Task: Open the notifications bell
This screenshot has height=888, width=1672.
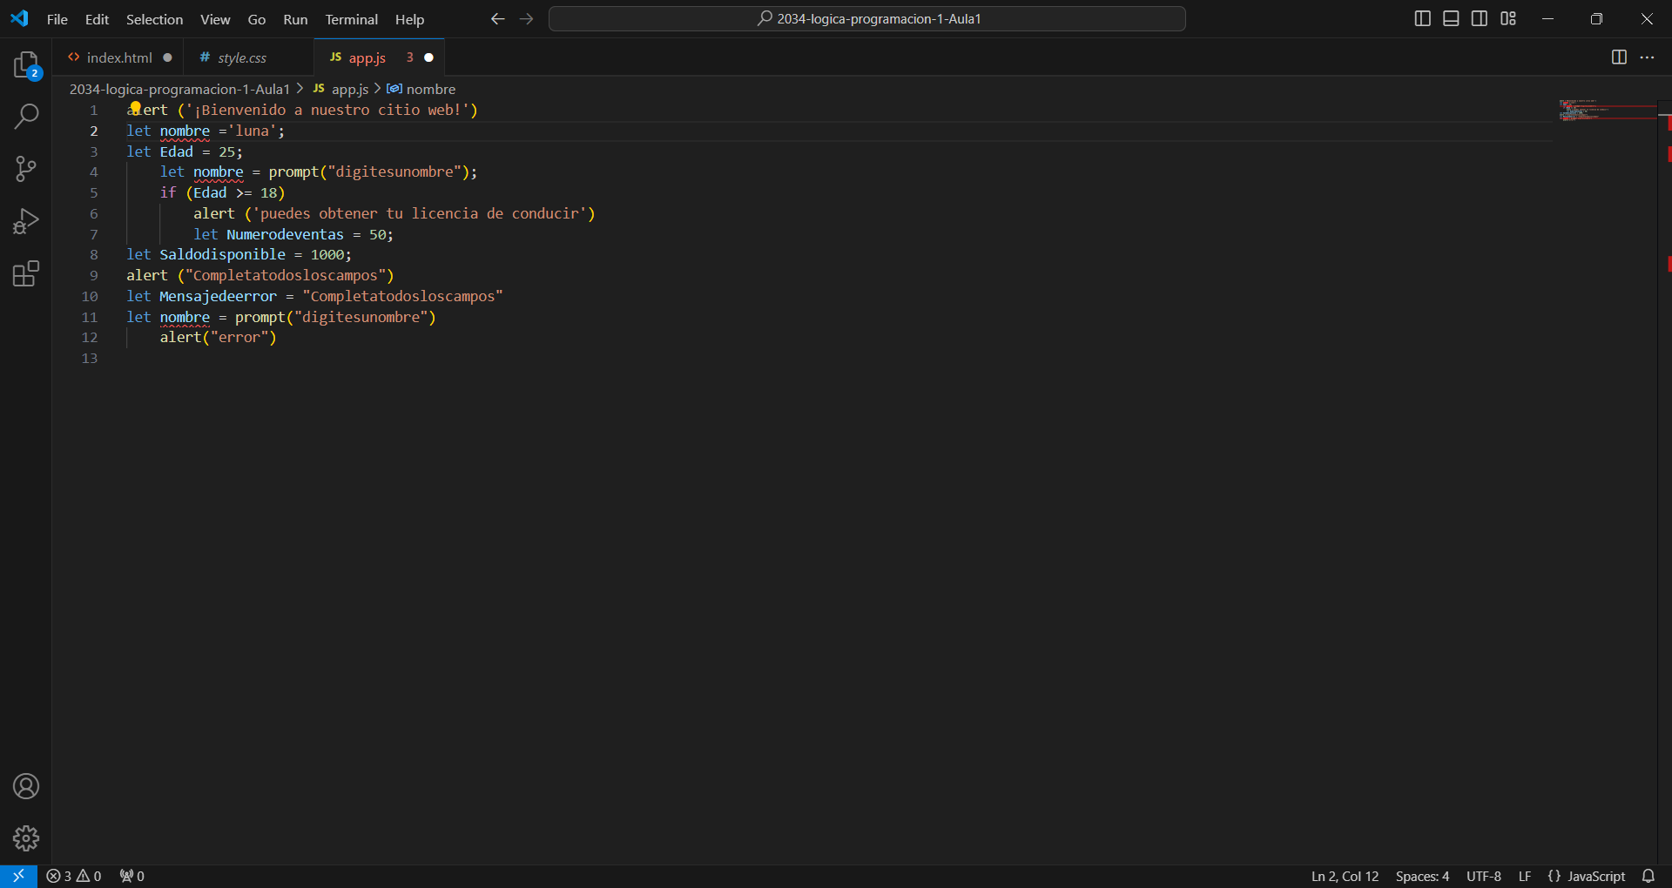Action: [1648, 876]
